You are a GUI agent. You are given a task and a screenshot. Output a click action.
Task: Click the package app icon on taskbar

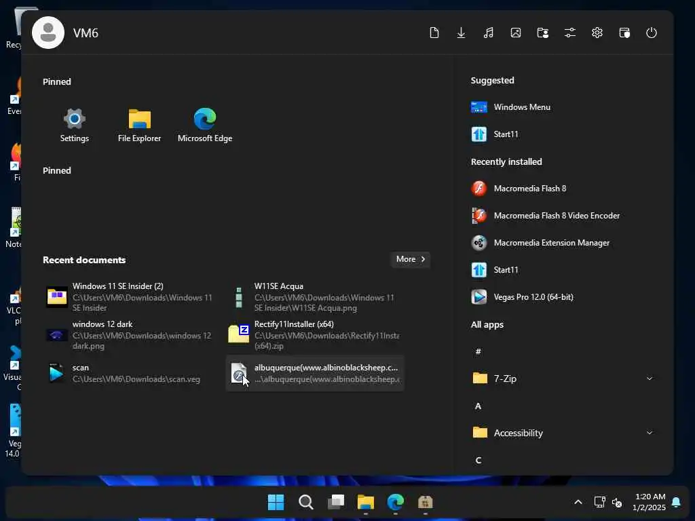[x=425, y=503]
